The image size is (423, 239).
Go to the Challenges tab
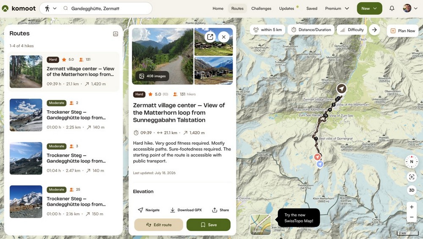tap(261, 8)
